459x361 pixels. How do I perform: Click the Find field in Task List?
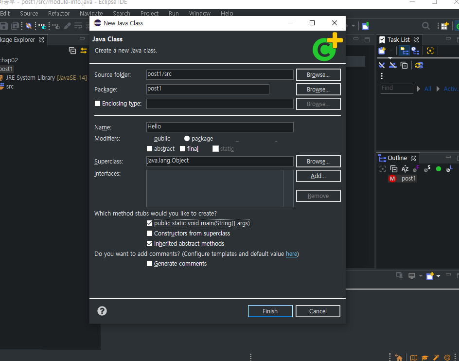tap(397, 89)
